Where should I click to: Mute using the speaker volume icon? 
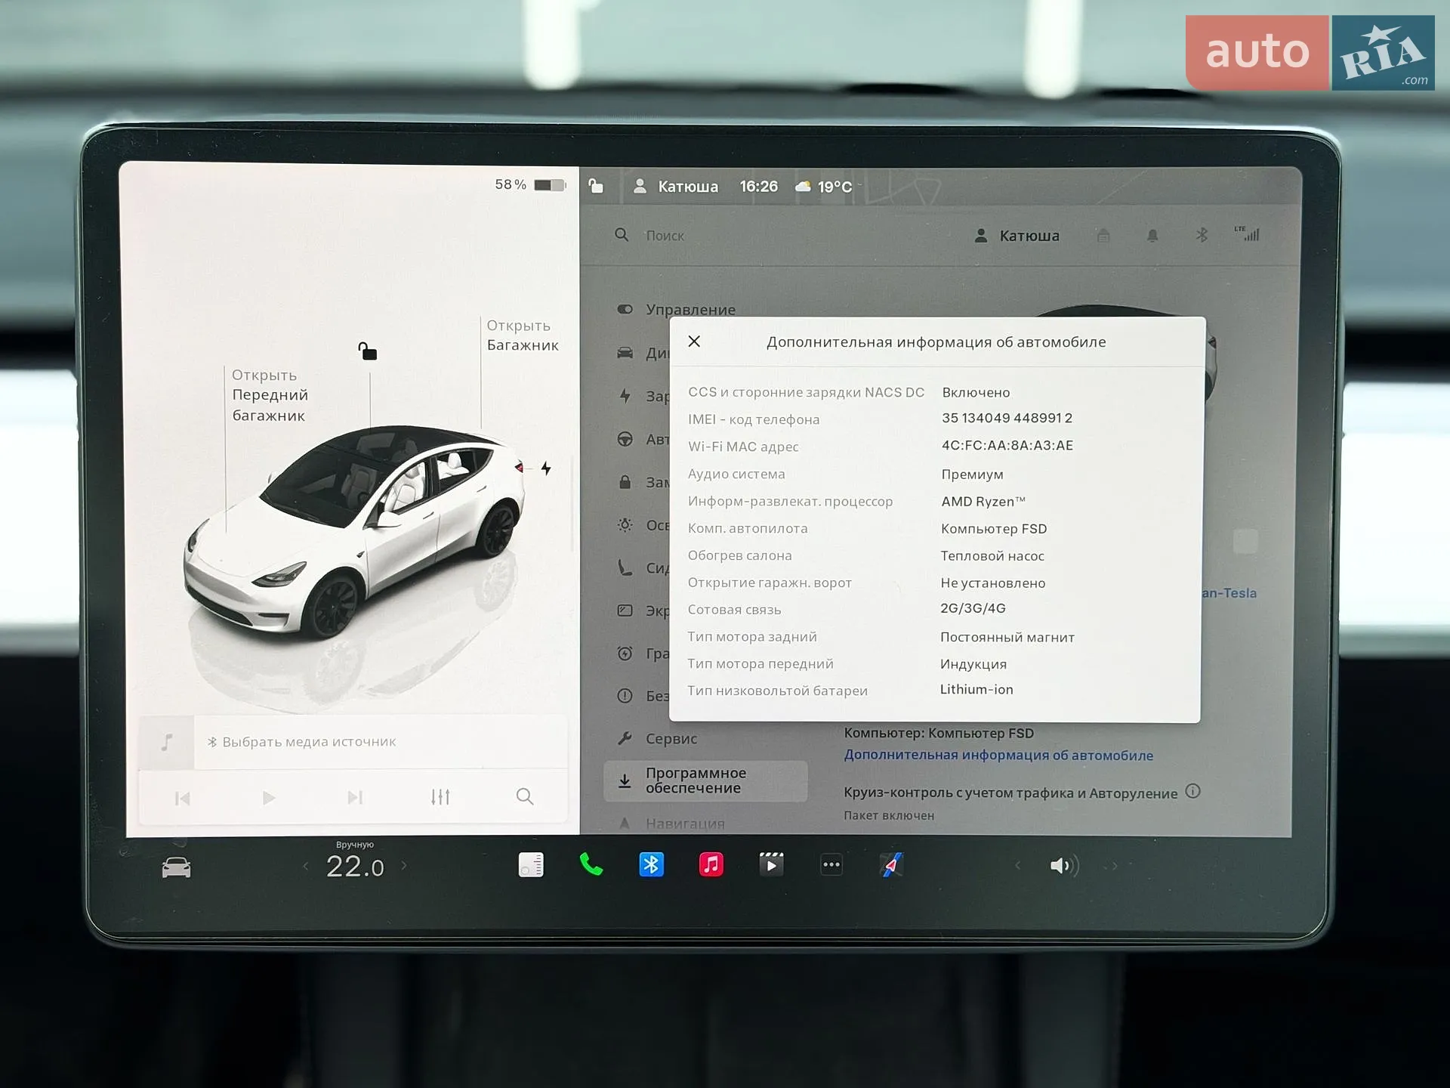[1064, 866]
